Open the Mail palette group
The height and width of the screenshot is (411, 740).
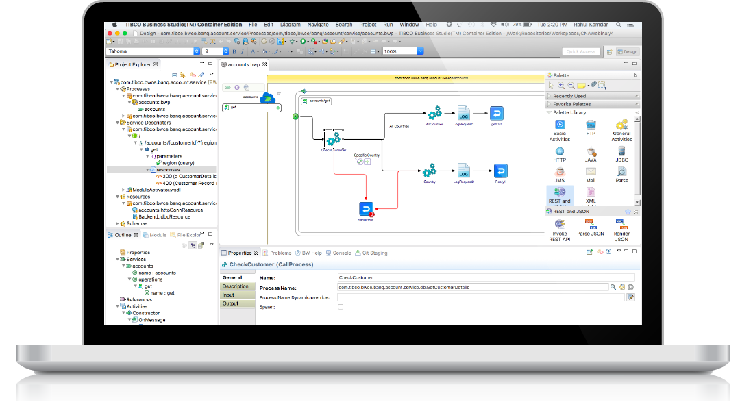click(591, 175)
